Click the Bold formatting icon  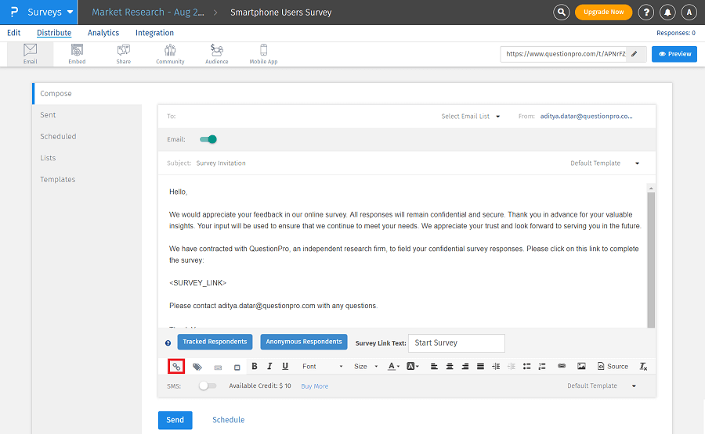(254, 366)
